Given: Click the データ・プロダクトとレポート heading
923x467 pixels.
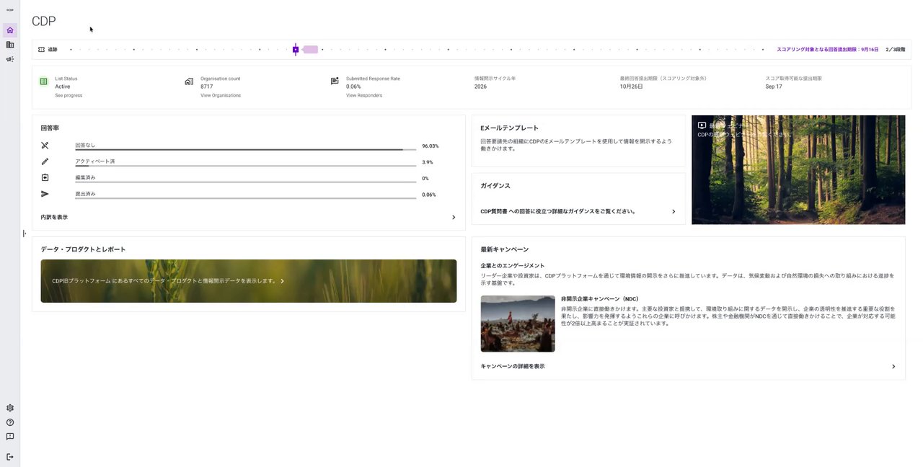Looking at the screenshot, I should [x=83, y=249].
